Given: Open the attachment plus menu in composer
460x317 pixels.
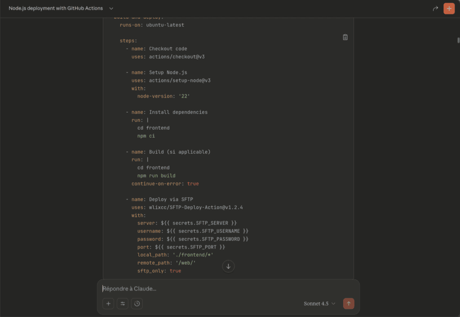Looking at the screenshot, I should (x=108, y=304).
